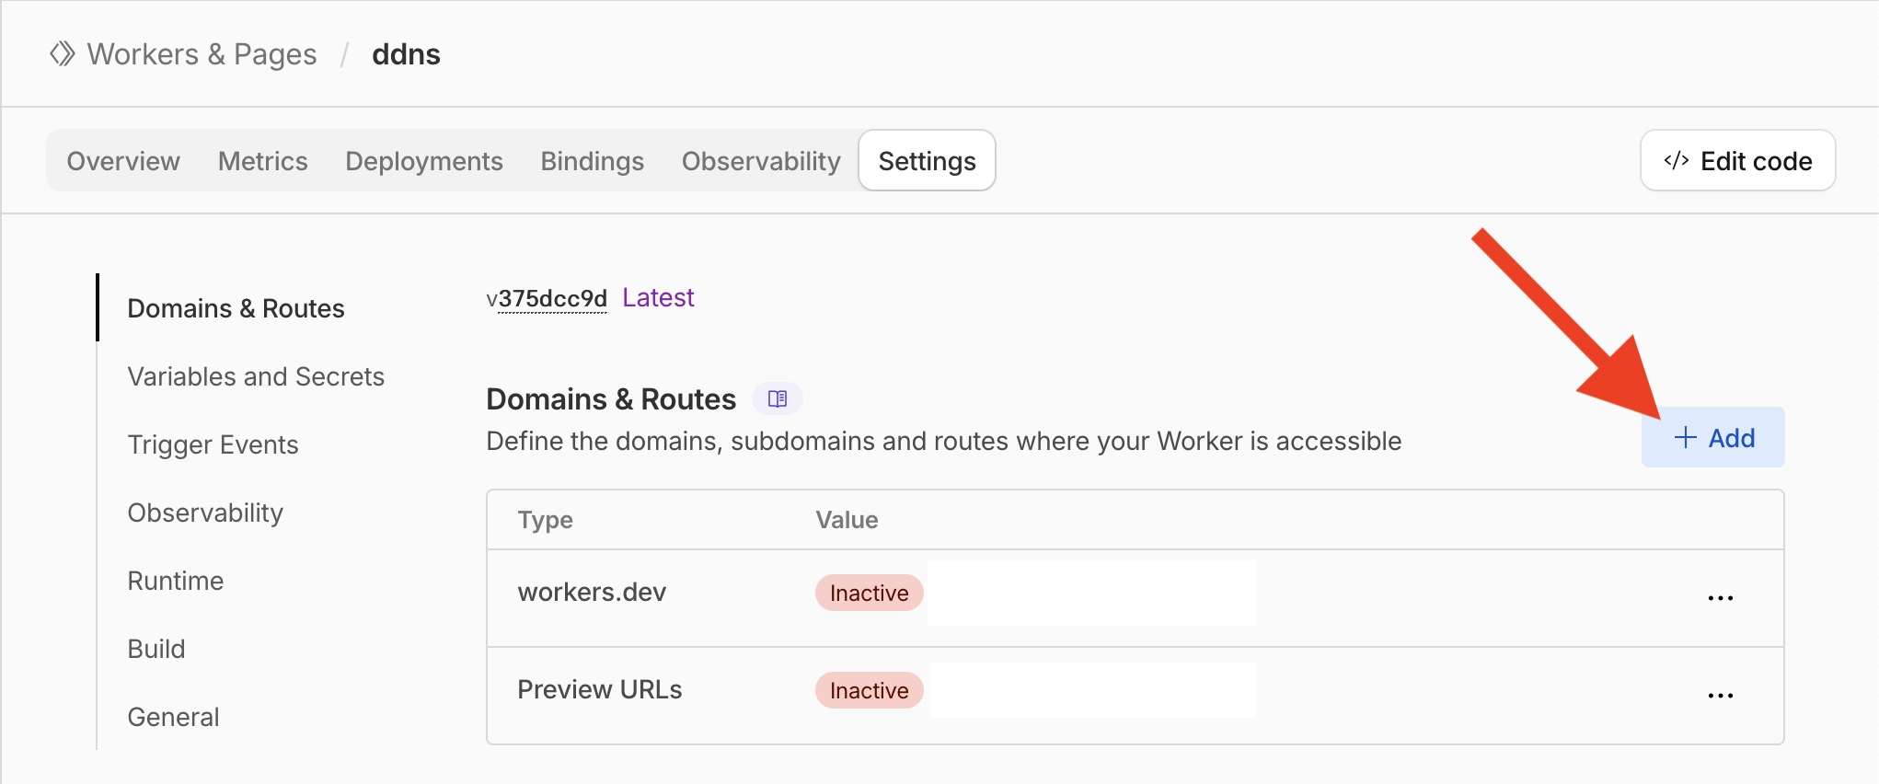Open the Build settings section
The width and height of the screenshot is (1879, 784).
(x=156, y=649)
